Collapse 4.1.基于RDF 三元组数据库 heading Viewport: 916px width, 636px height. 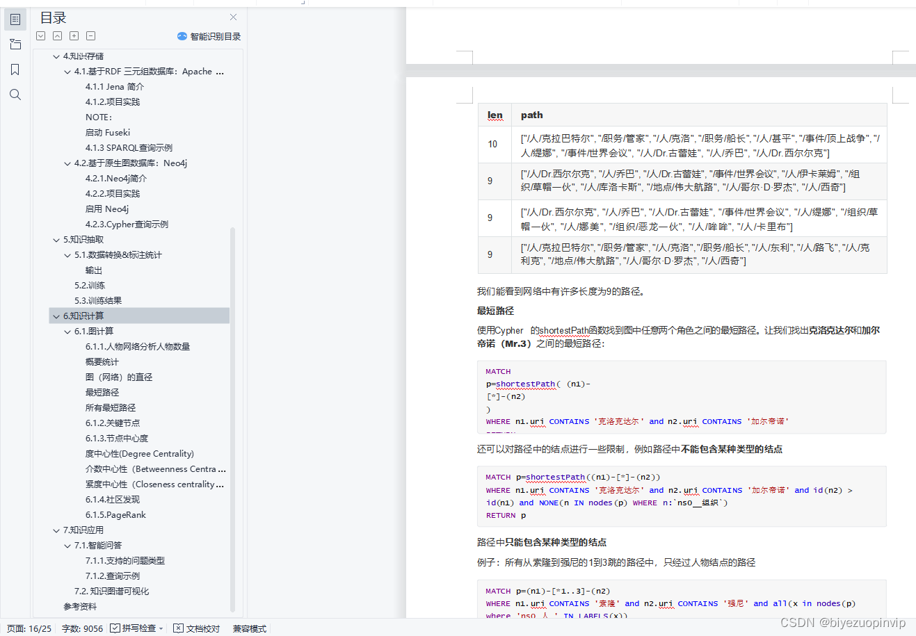(x=67, y=72)
